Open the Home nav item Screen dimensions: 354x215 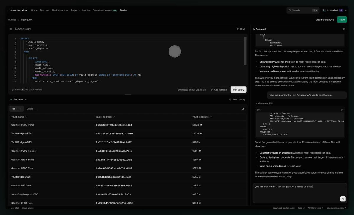pos(34,10)
